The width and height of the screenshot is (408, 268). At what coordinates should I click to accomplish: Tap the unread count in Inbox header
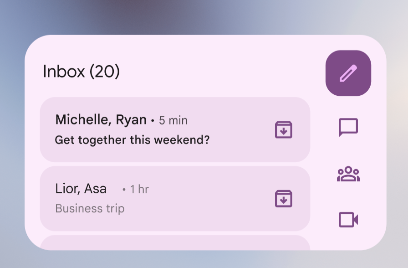[x=101, y=72]
